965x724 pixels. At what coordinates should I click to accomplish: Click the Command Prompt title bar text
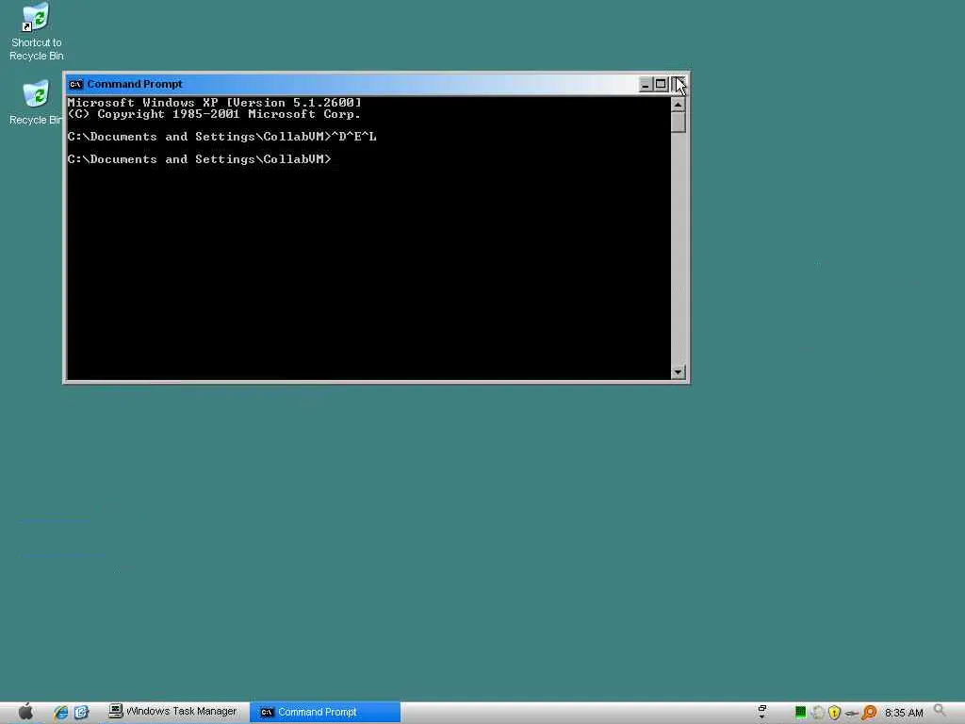point(135,84)
